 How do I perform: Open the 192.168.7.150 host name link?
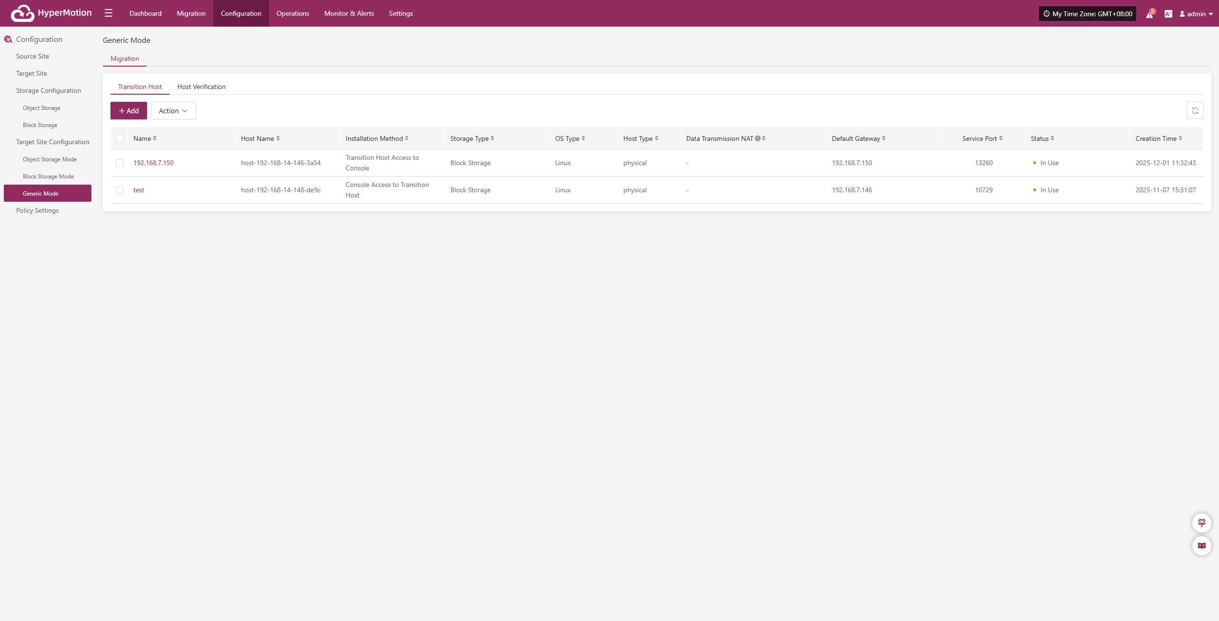(x=153, y=163)
